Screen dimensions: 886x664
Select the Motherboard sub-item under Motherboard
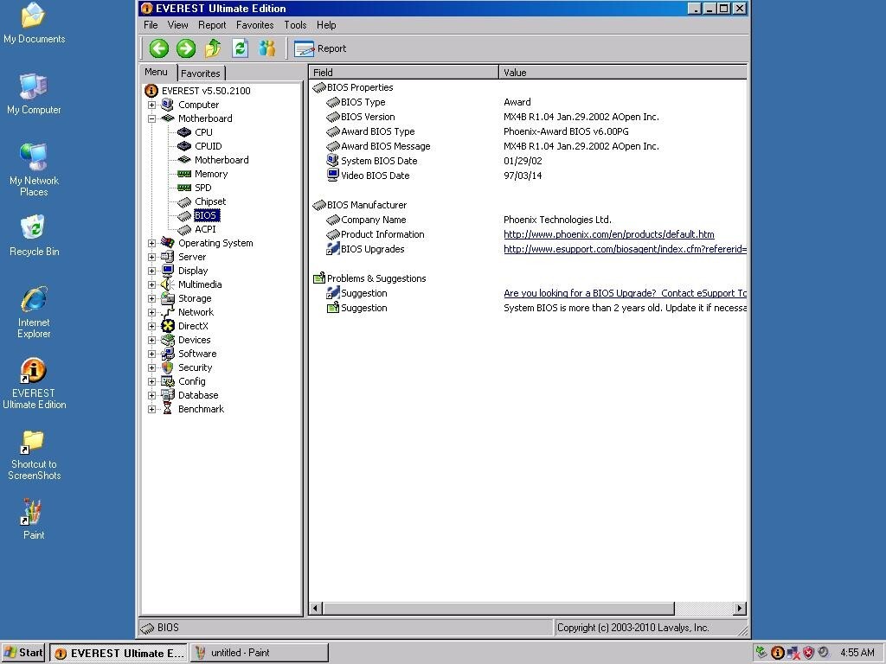point(221,160)
